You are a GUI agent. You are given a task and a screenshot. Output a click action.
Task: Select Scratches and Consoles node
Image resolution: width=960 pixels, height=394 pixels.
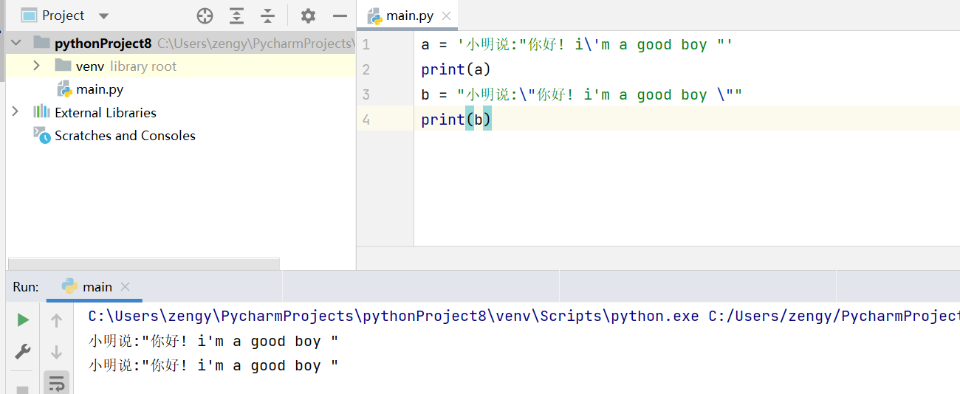[x=125, y=136]
